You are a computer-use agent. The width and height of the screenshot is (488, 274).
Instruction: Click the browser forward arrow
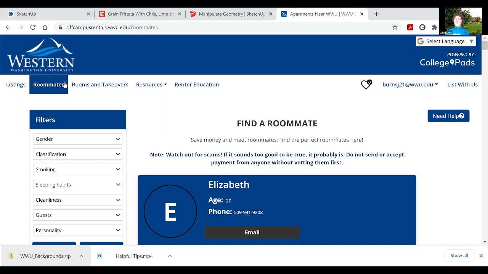[21, 27]
